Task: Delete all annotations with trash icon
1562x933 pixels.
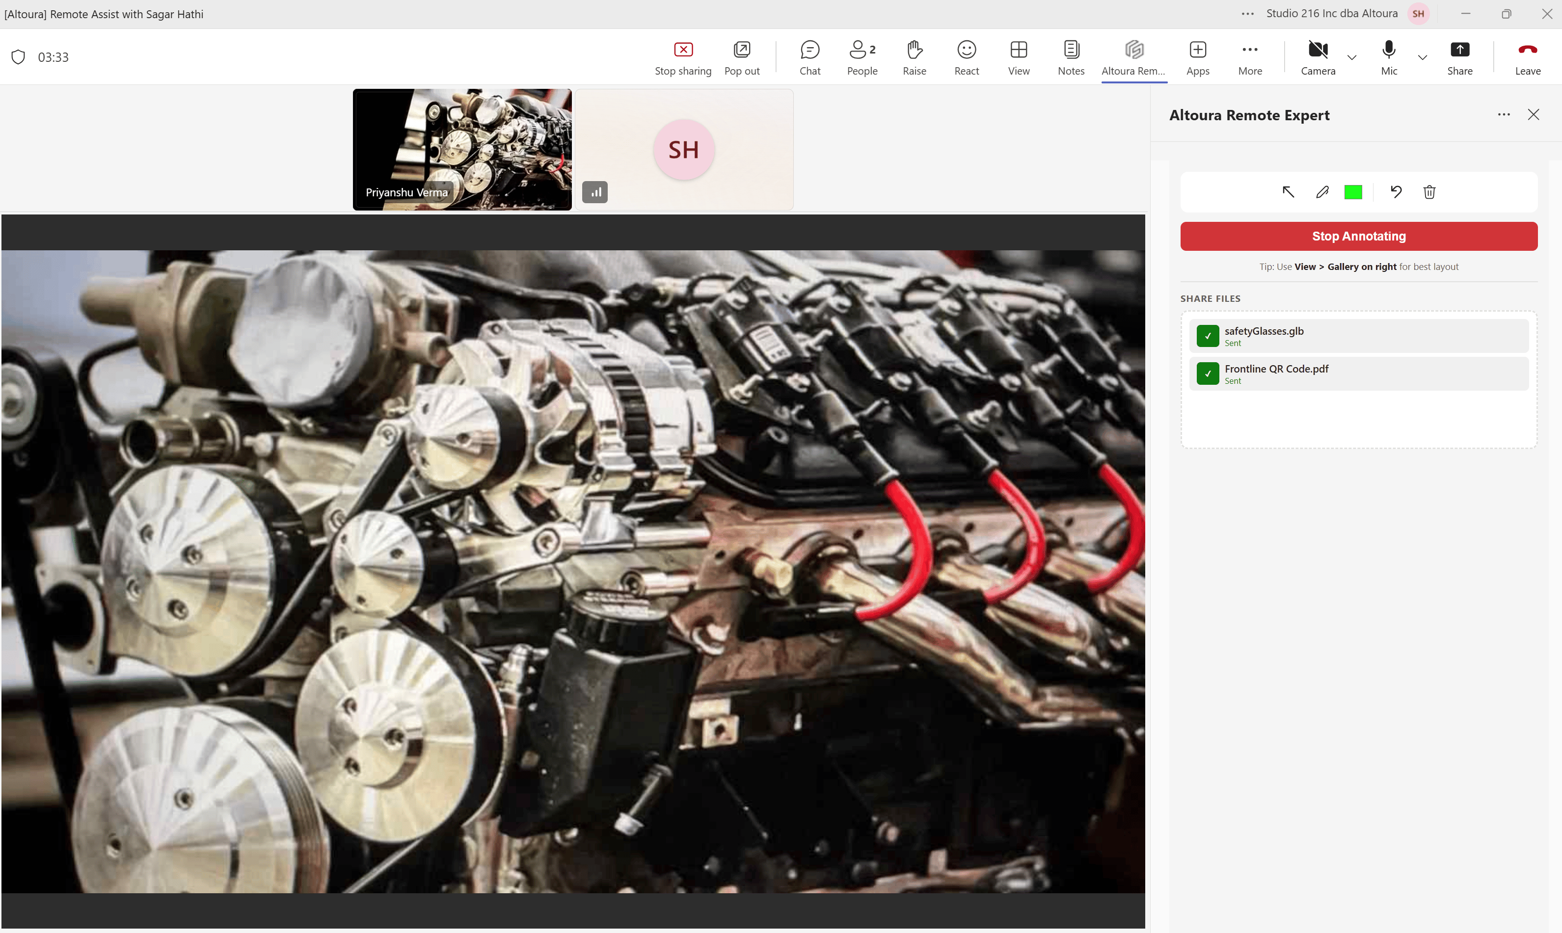Action: click(x=1429, y=192)
